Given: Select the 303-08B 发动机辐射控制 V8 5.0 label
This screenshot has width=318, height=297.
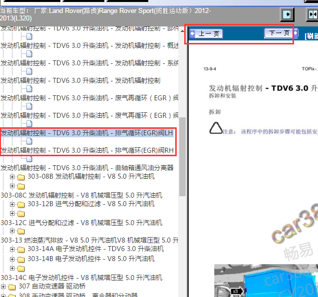Looking at the screenshot, I should (91, 176).
